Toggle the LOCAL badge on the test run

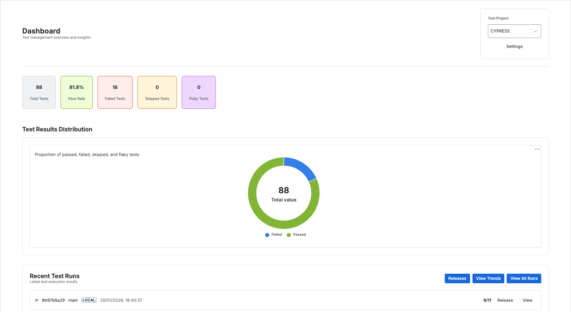tap(89, 300)
